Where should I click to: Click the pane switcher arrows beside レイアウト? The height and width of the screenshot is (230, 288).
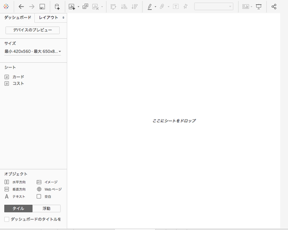click(x=64, y=17)
